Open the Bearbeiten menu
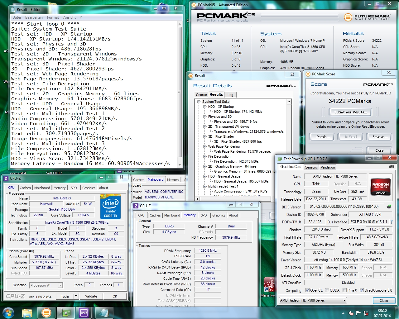Viewport: 399px width, 319px height. [34, 17]
